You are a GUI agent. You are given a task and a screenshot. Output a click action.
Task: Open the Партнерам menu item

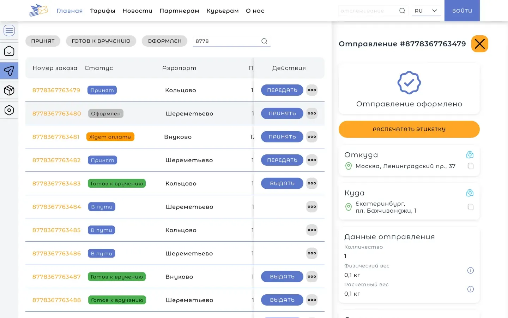pyautogui.click(x=179, y=11)
